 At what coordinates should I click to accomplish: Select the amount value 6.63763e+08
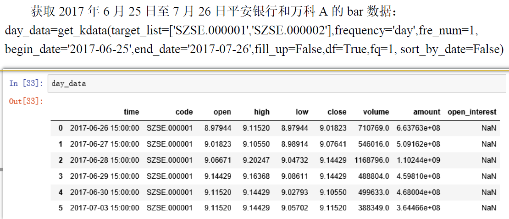click(x=418, y=128)
